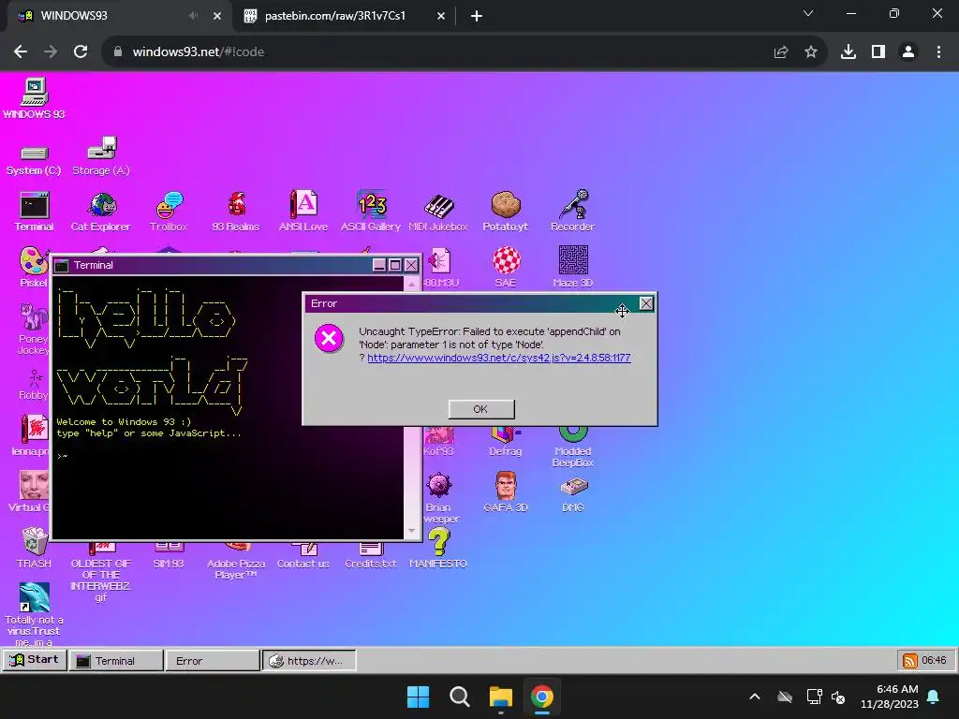The image size is (959, 719).
Task: Open Chrome tab search chevron
Action: (x=808, y=13)
